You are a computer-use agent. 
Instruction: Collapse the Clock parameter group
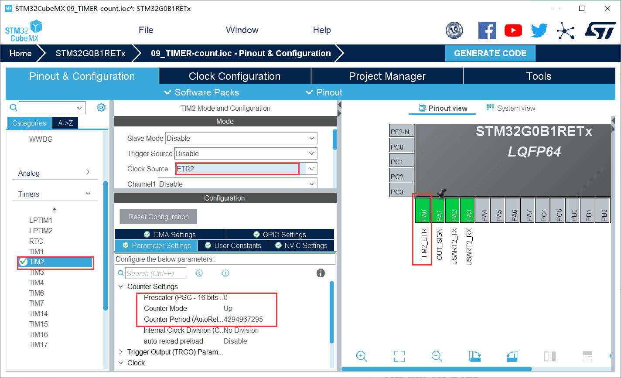coord(120,363)
